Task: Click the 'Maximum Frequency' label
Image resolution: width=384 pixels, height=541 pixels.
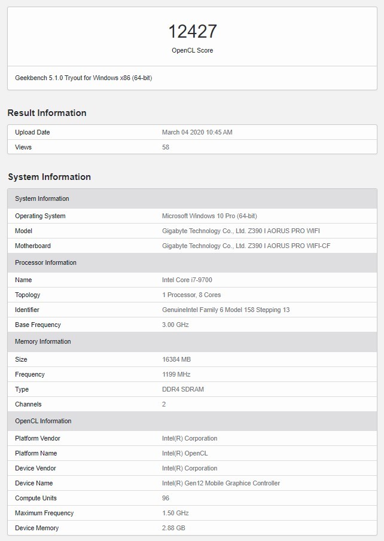Action: (44, 513)
